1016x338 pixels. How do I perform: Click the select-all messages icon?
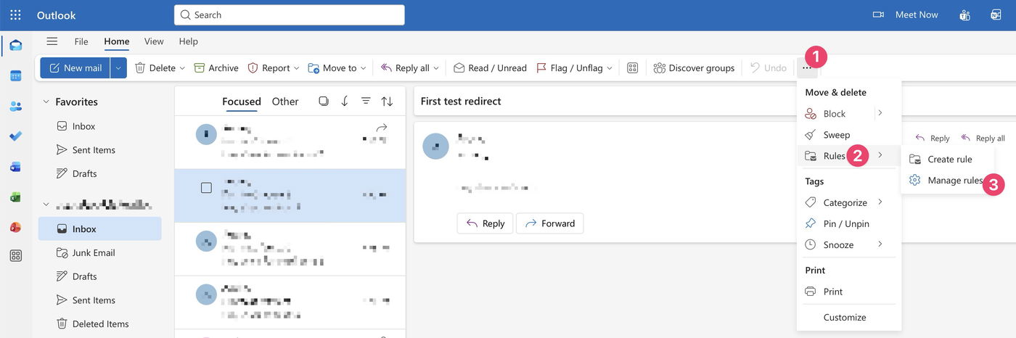tap(324, 102)
